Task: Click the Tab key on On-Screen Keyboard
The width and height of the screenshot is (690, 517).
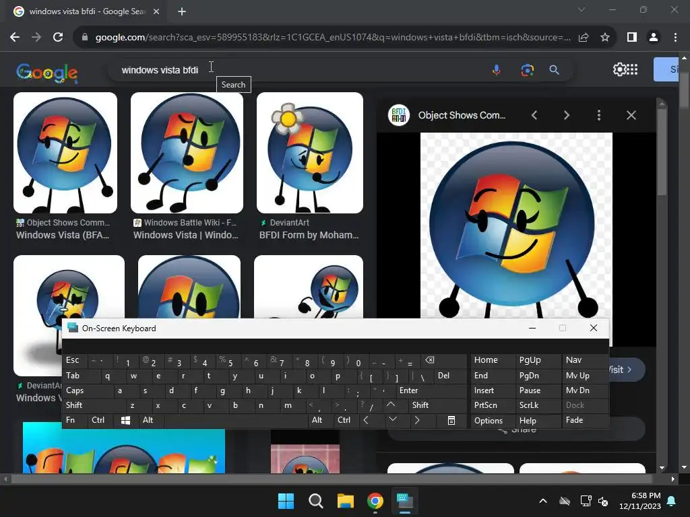Action: pyautogui.click(x=82, y=376)
